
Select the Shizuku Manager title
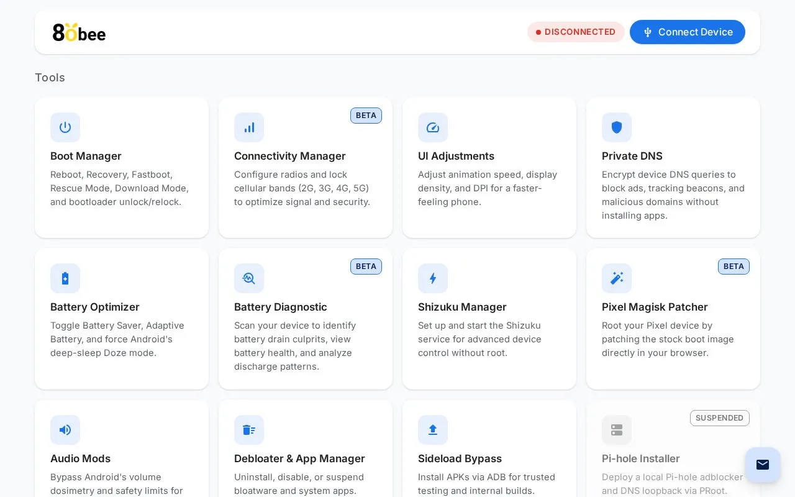(x=462, y=307)
